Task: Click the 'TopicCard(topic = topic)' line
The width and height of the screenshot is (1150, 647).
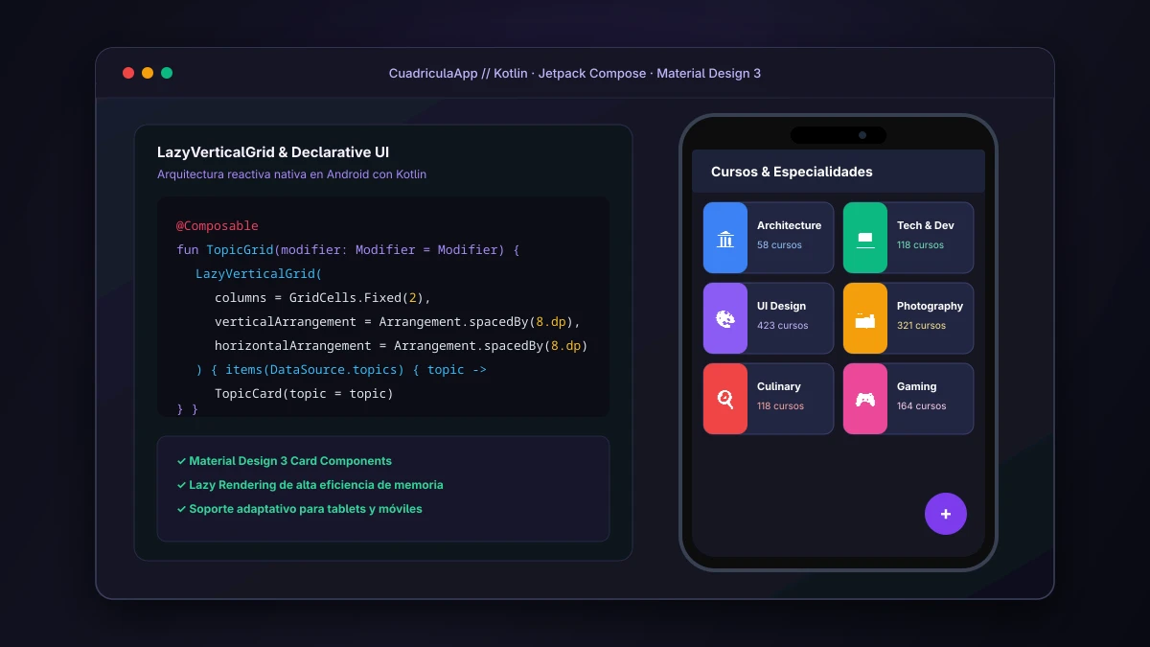Action: (304, 394)
